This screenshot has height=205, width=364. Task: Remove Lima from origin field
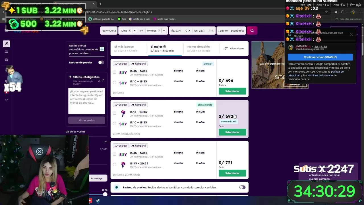click(x=130, y=30)
